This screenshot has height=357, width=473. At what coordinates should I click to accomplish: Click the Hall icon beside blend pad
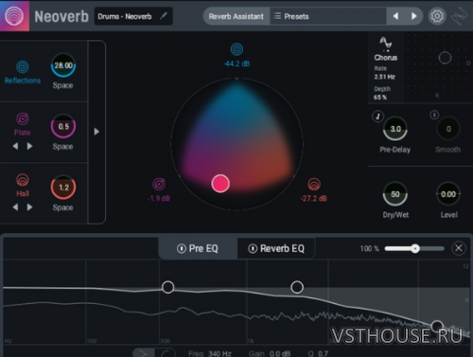pyautogui.click(x=314, y=184)
